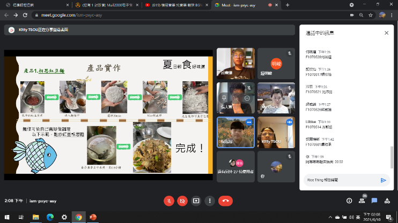This screenshot has height=223, width=398.
Task: Open the 27 other users tile
Action: pos(235,166)
